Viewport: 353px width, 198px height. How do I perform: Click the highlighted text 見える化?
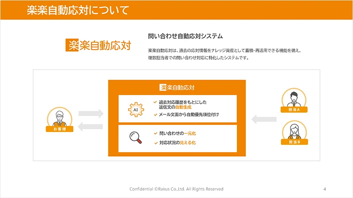[x=188, y=143]
